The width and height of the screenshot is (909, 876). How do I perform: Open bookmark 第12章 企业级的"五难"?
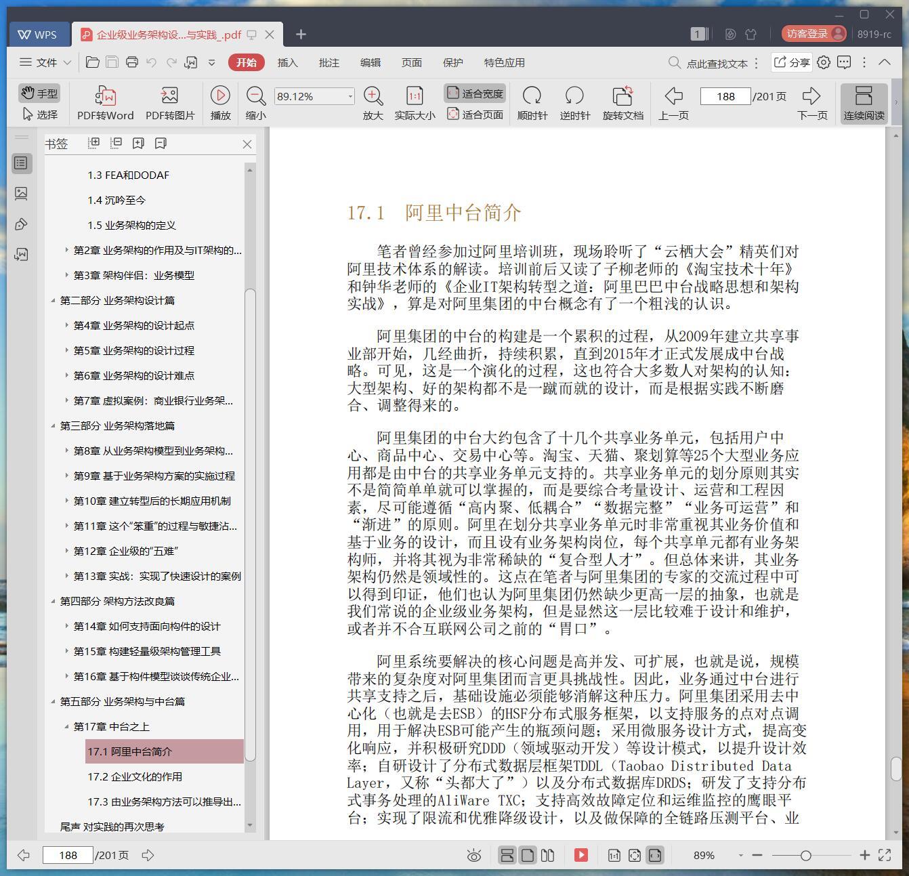(125, 551)
